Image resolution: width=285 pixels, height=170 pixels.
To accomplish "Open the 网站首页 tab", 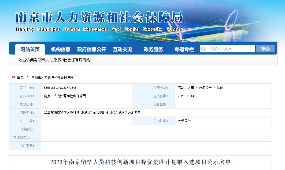I will click(30, 49).
